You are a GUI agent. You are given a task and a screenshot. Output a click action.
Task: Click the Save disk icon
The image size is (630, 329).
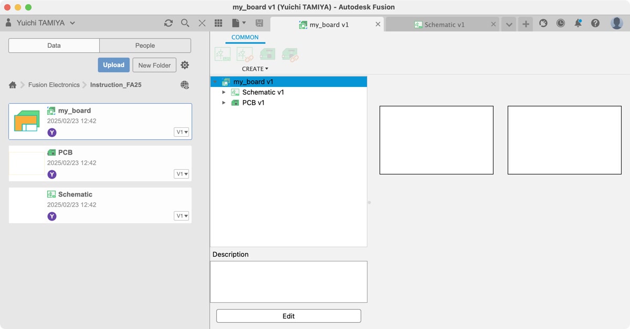tap(259, 23)
